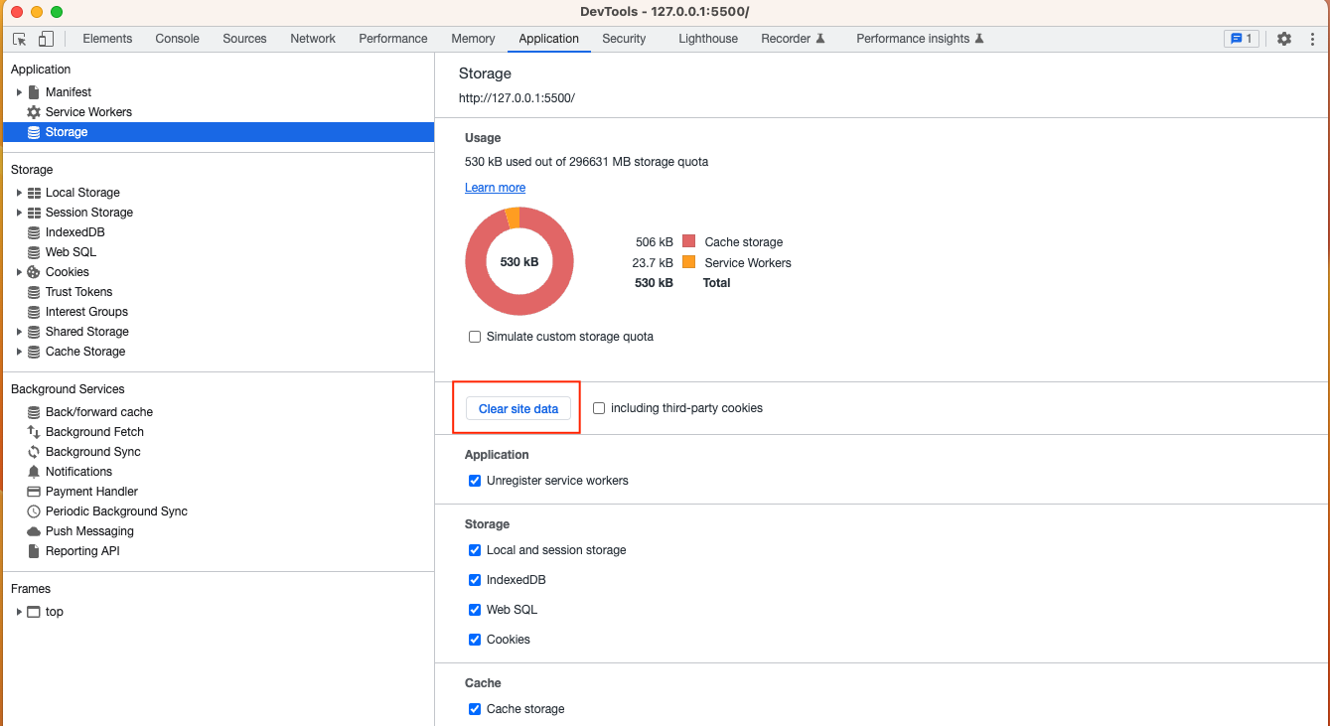Activate the inspect element picker icon

tap(20, 39)
